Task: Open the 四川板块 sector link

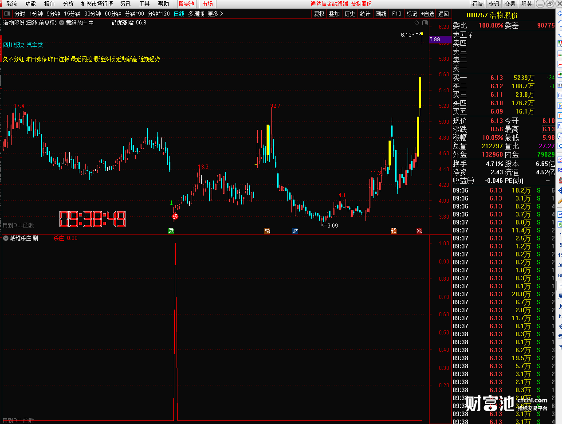Action: (14, 45)
